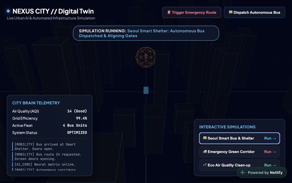Click the siren icon in Trigger Emergency Route
Screen dimensions: 292x183
point(169,12)
